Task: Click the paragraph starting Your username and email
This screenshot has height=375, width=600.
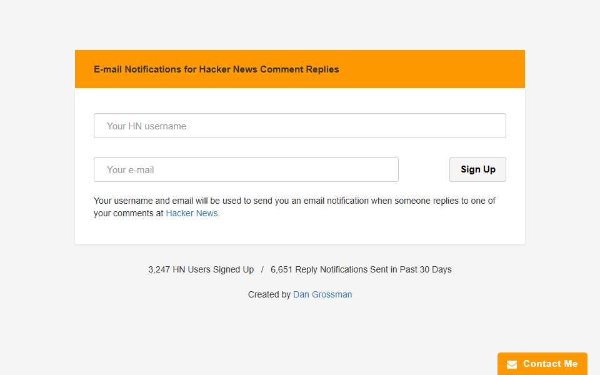Action: click(294, 207)
